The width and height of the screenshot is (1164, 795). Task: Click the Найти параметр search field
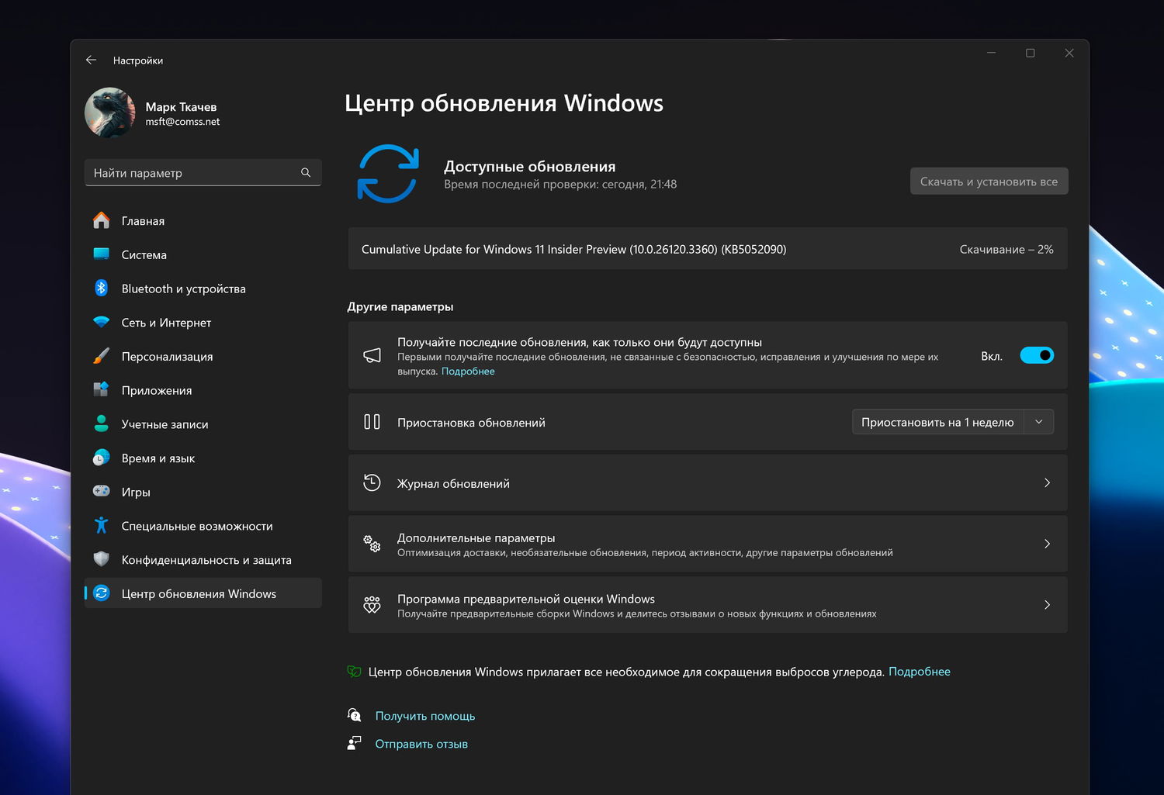click(x=194, y=173)
